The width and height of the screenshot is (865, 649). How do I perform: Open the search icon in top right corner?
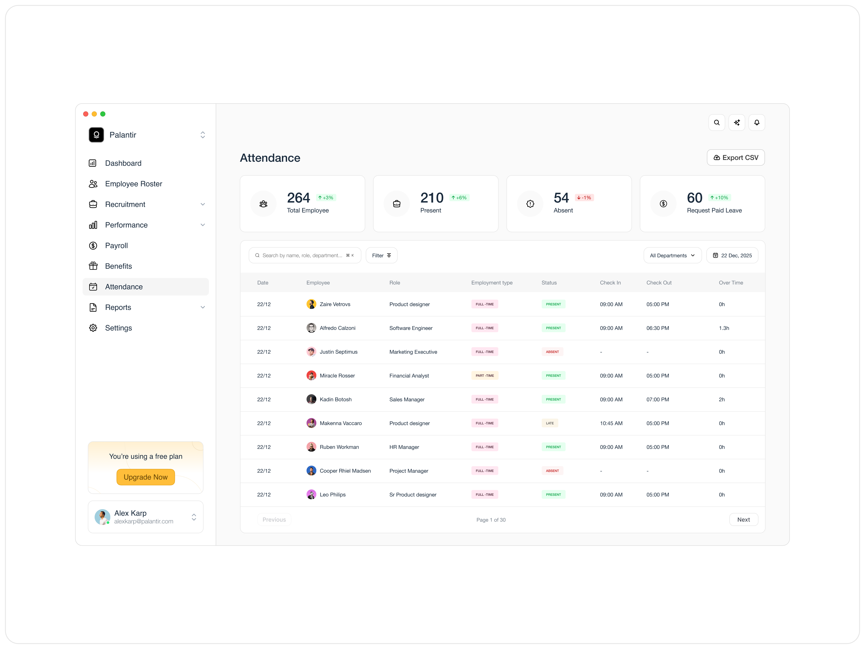(717, 122)
